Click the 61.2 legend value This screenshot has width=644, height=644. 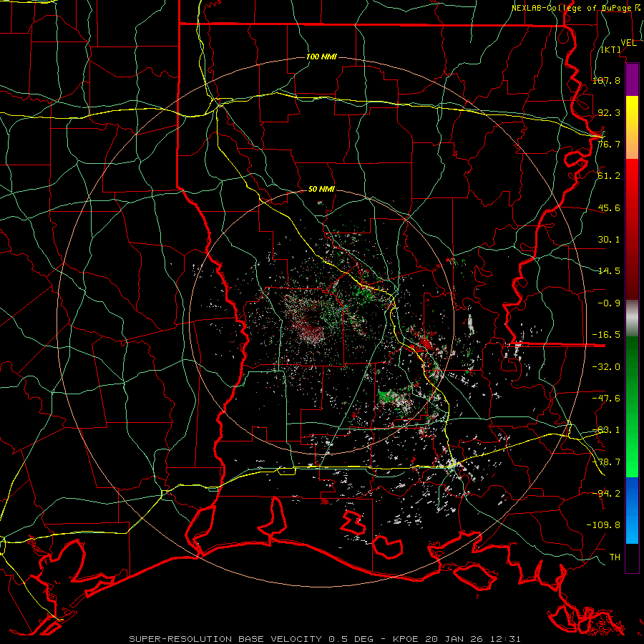[609, 176]
